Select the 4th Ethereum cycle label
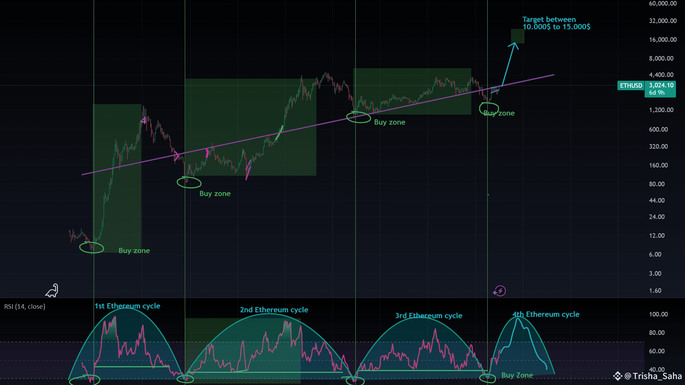This screenshot has height=385, width=685. (546, 314)
